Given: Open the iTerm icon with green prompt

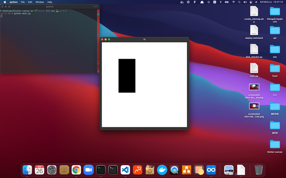Looking at the screenshot, I should pos(101,170).
